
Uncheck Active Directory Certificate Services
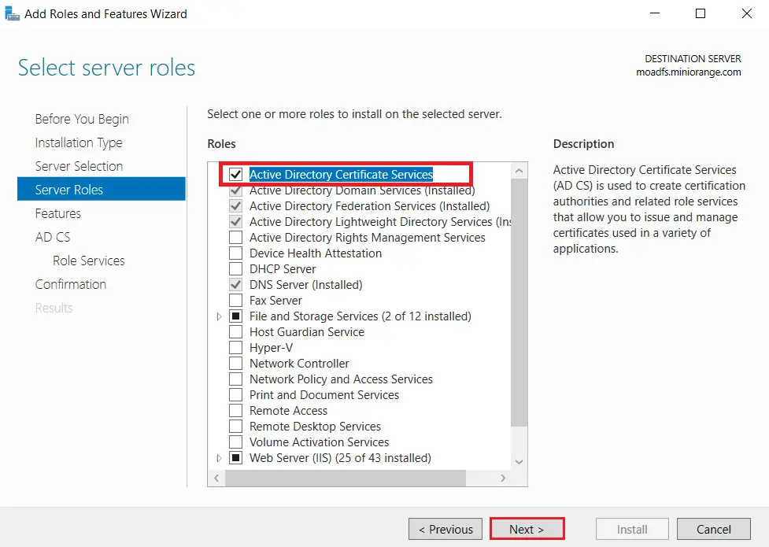pos(235,174)
